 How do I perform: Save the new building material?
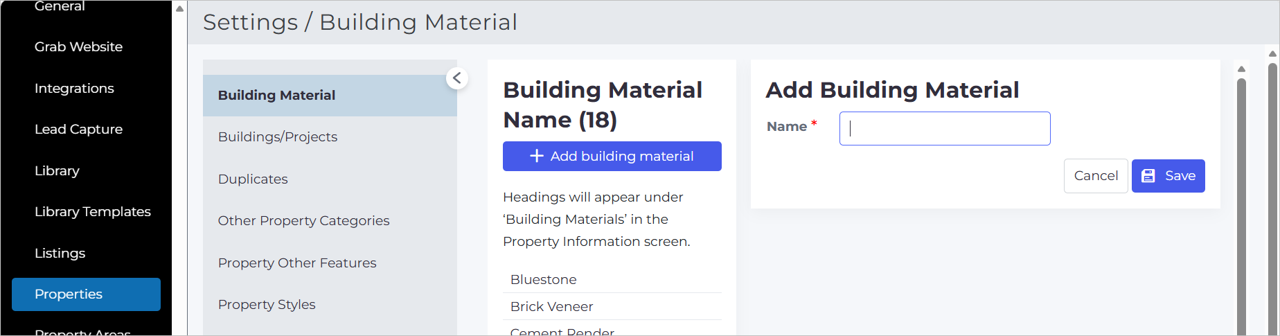pos(1168,176)
